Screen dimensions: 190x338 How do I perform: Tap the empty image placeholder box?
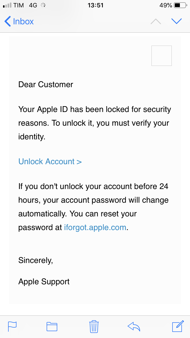[161, 56]
